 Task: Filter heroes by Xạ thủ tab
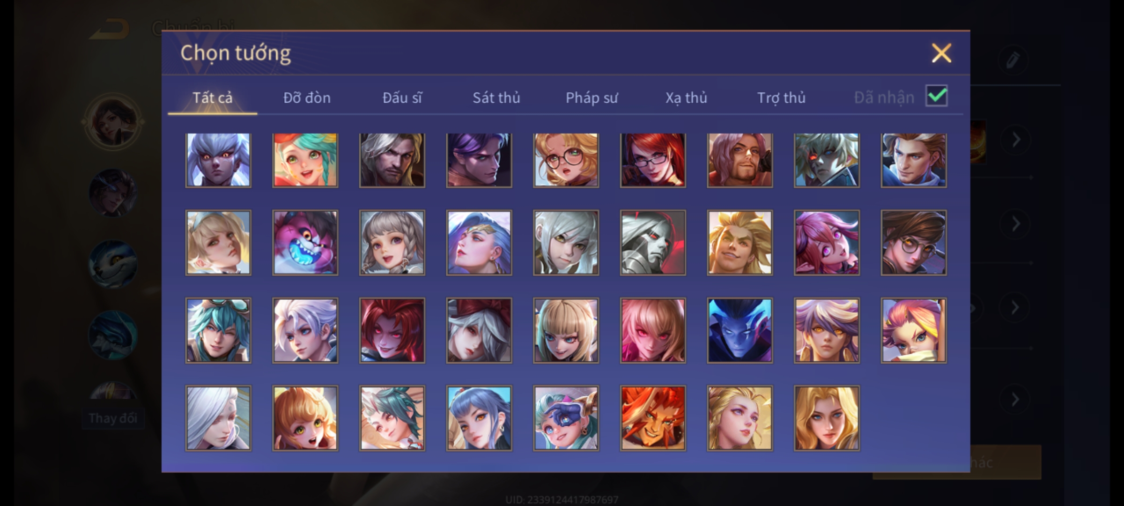(686, 97)
